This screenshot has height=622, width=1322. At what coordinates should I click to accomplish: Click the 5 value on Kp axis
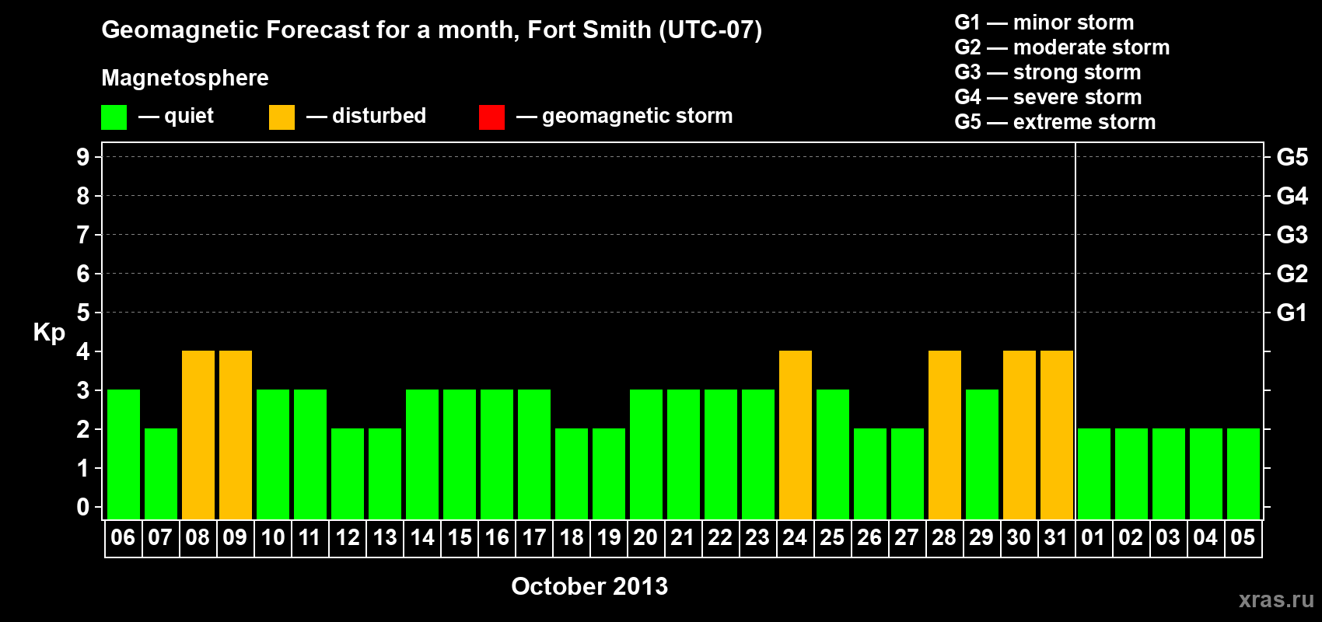(x=83, y=313)
